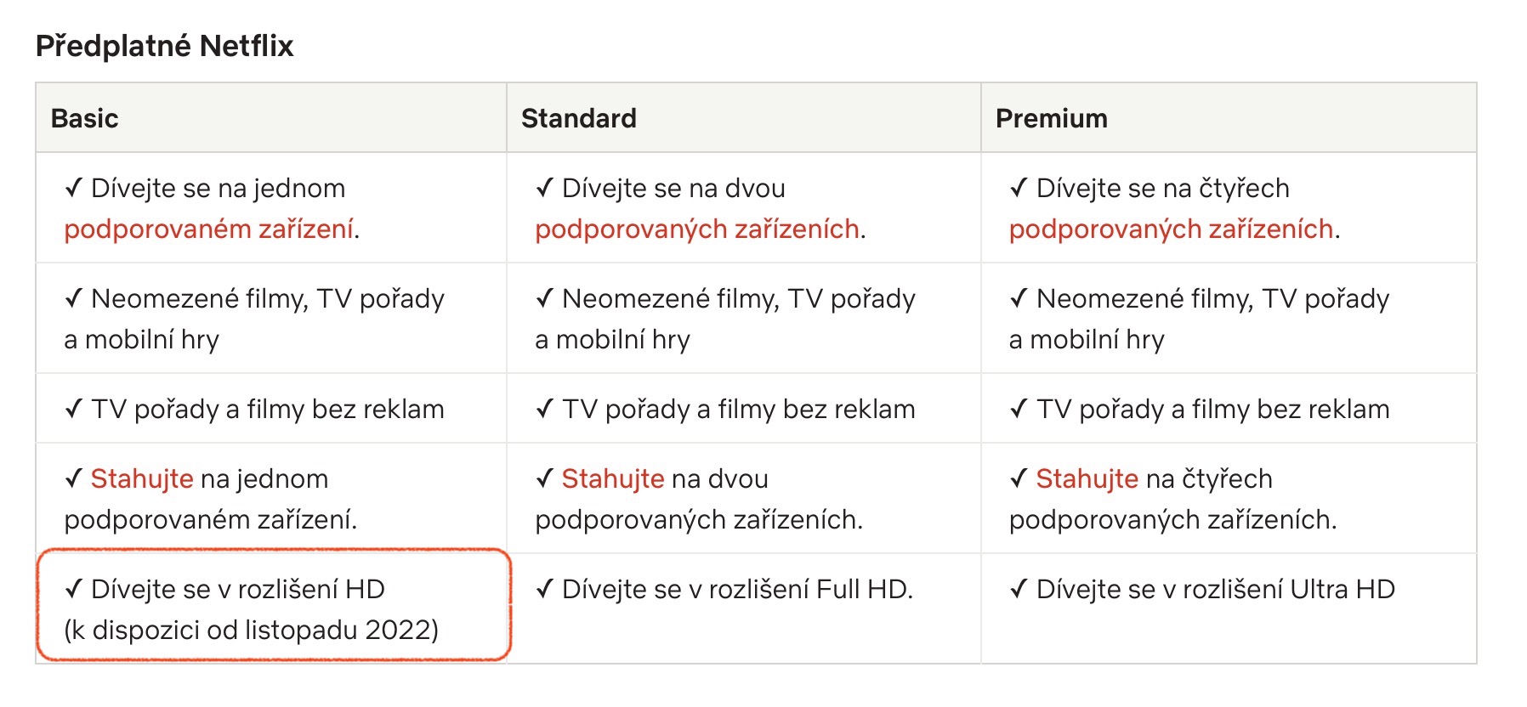Click the checkmark beside 'Dívejte se na jednom'

point(74,188)
